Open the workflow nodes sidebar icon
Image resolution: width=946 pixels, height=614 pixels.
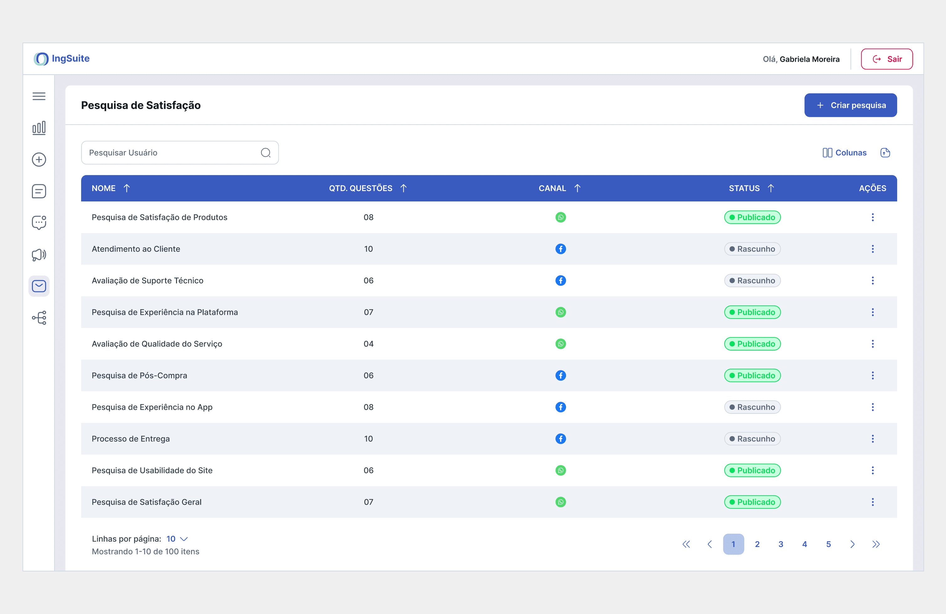coord(39,318)
